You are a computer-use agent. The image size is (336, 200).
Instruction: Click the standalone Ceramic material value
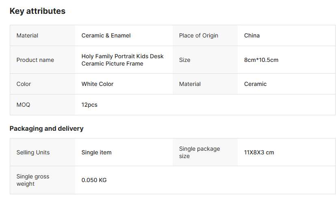pos(256,84)
